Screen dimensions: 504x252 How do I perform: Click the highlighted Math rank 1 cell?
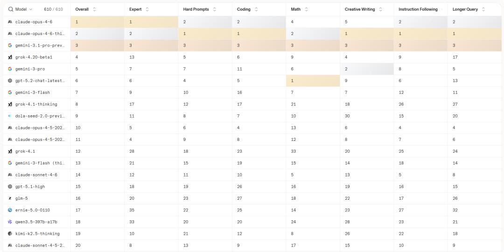(313, 81)
